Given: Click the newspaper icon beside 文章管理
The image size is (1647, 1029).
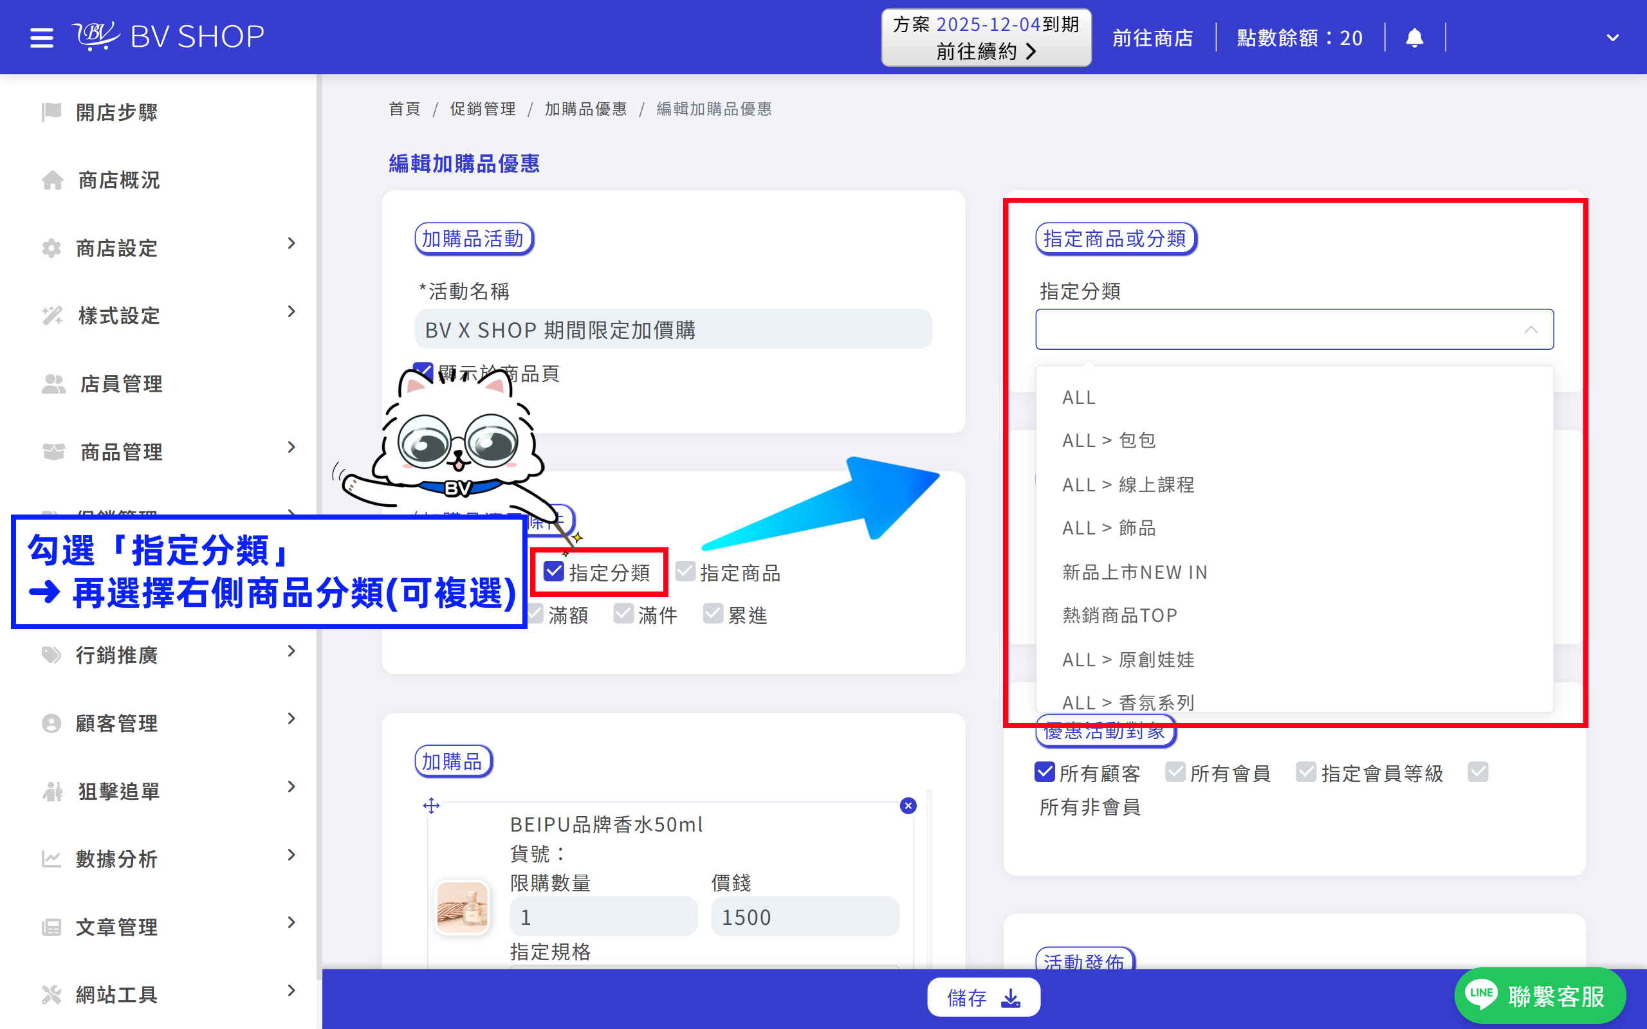Looking at the screenshot, I should [51, 927].
